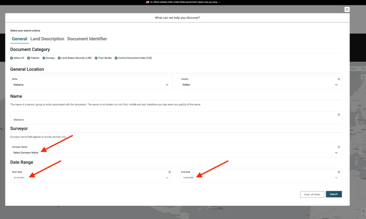Click the Search button
The image size is (366, 219).
coord(334,194)
